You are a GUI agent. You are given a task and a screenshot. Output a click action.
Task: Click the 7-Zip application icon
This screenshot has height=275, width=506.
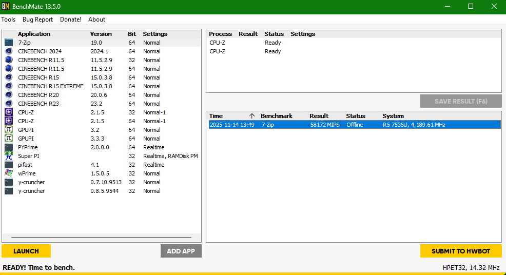9,43
